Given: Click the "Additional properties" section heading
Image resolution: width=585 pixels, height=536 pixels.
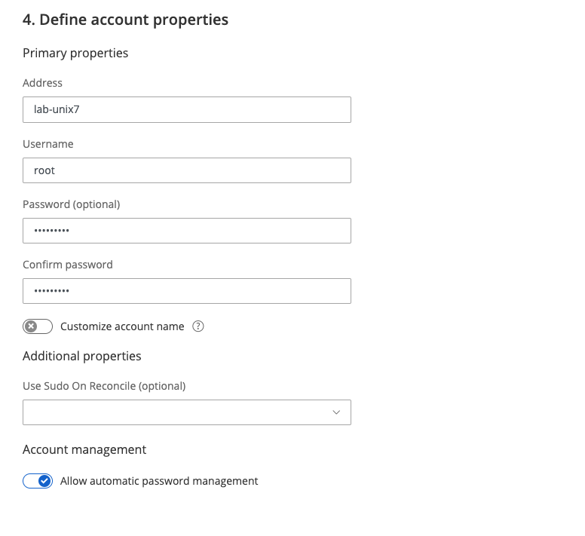Looking at the screenshot, I should point(82,356).
